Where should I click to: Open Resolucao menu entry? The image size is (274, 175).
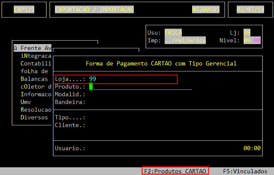tap(36, 110)
